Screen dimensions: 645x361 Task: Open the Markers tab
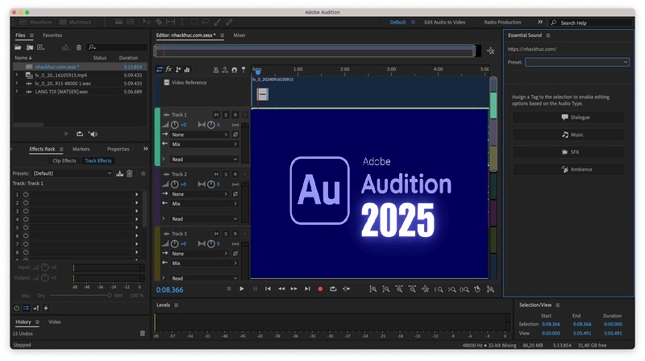(81, 149)
